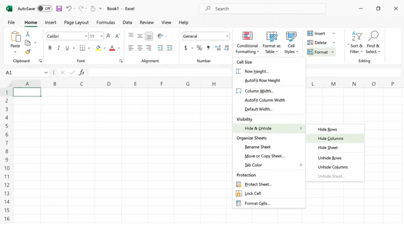This screenshot has width=404, height=227.
Task: Choose Row Height menu entry
Action: tap(269, 71)
